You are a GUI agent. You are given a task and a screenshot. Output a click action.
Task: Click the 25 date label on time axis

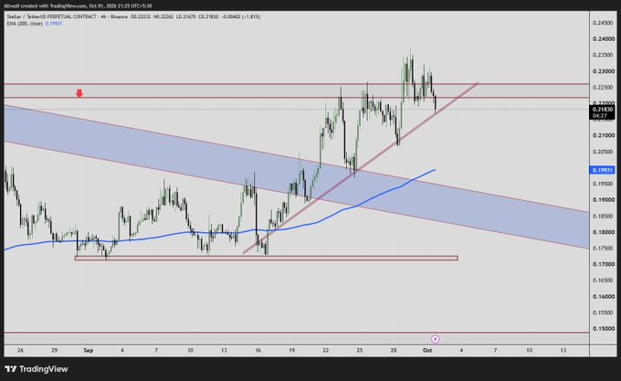pos(360,350)
